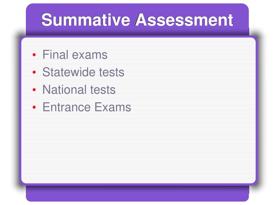Click the empty striped area below the bullets
This screenshot has height=205, width=273.
[138, 148]
